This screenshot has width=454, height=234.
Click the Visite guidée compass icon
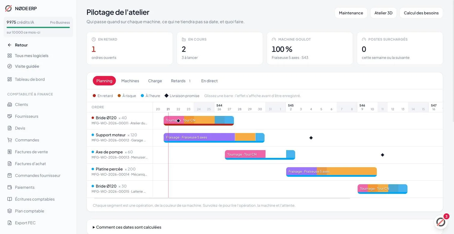click(10, 66)
